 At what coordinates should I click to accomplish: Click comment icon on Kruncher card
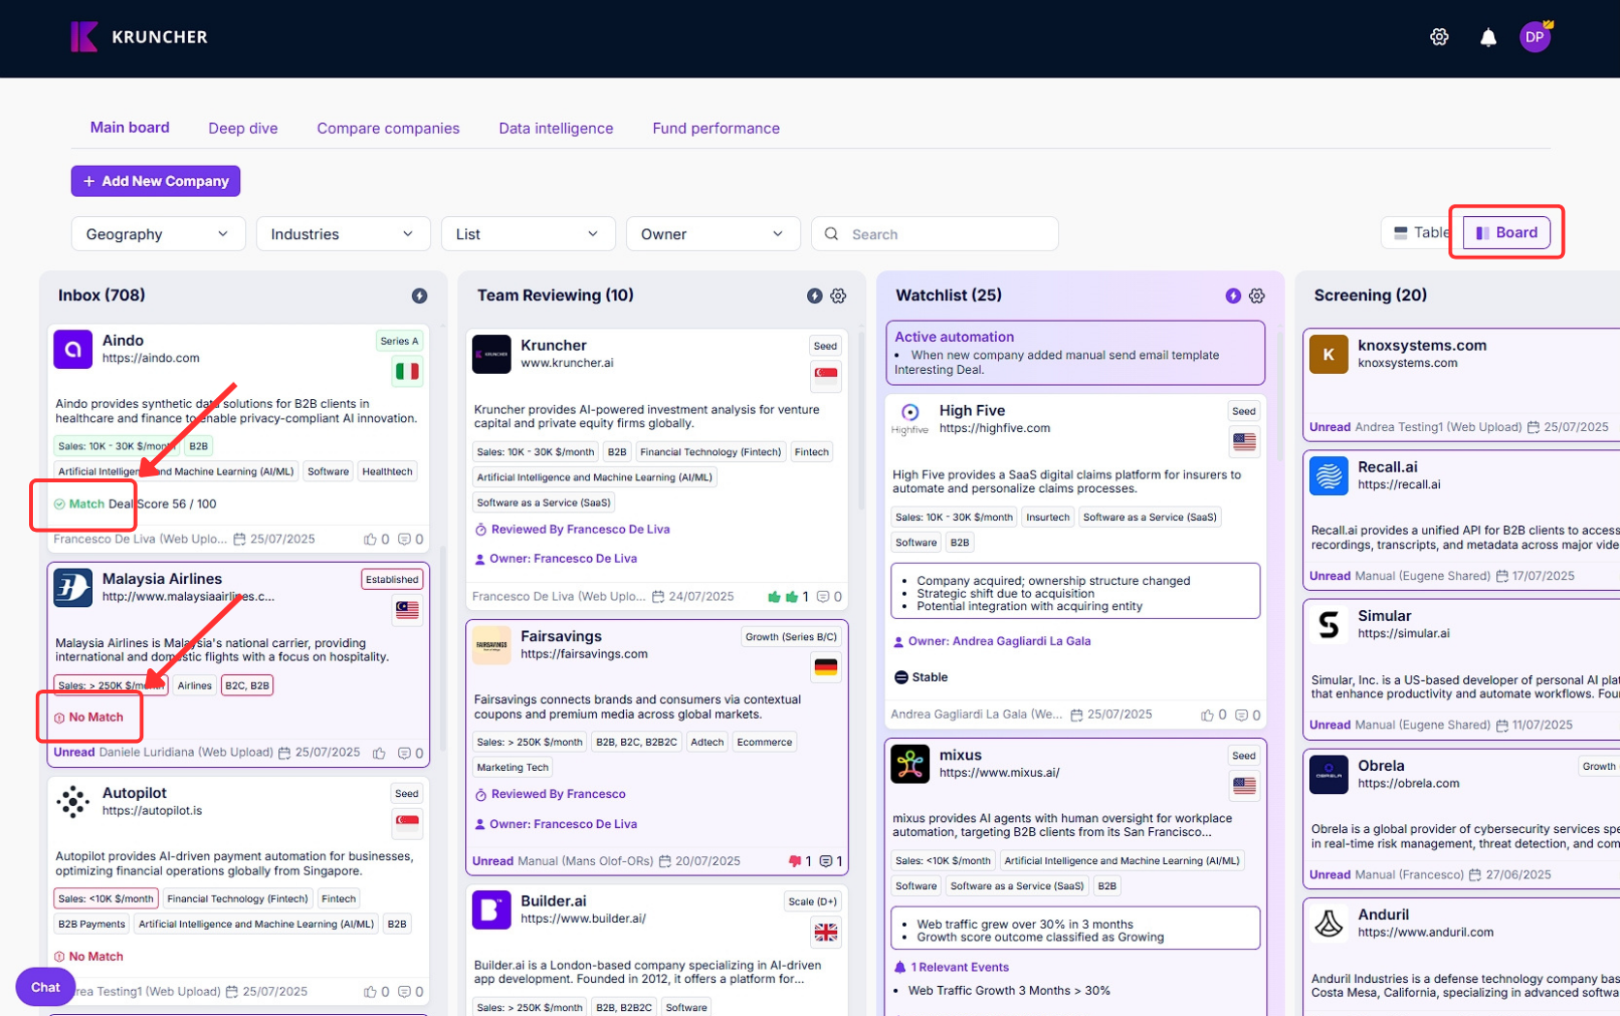pyautogui.click(x=823, y=597)
